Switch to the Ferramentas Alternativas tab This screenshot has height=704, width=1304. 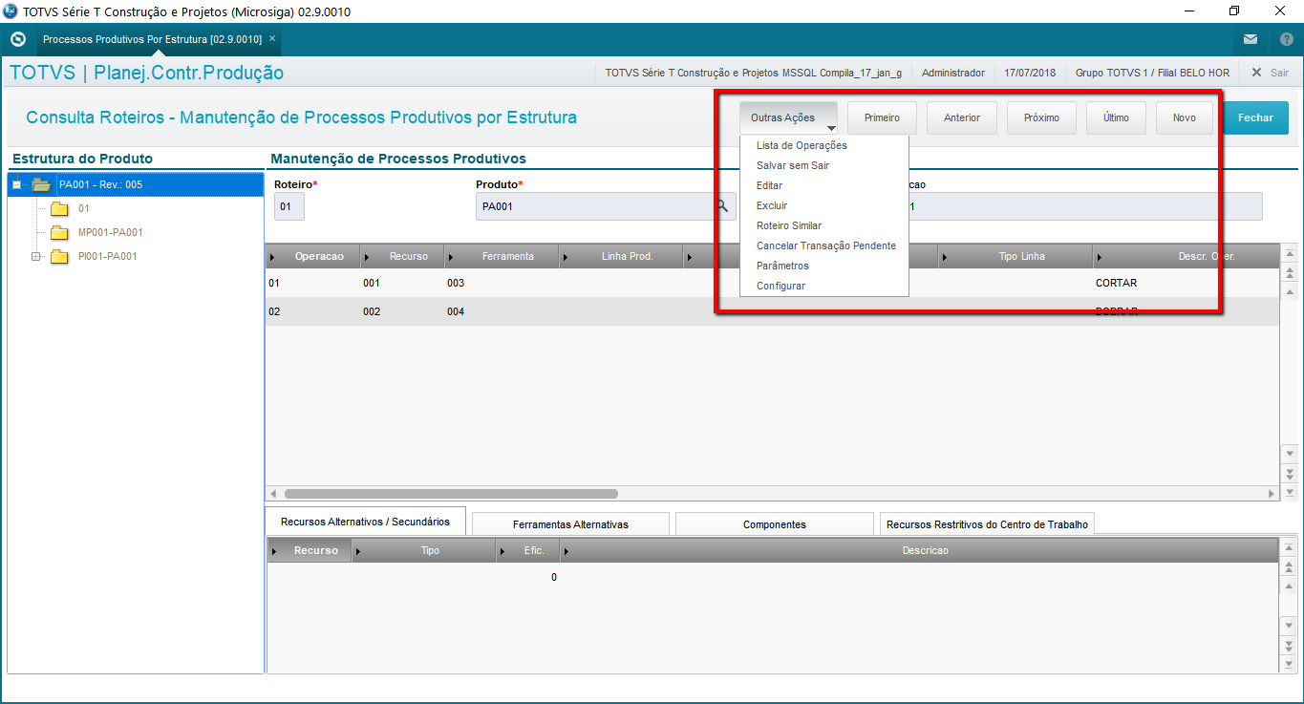point(570,524)
